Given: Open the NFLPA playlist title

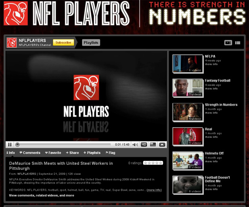Looking at the screenshot, I should tap(210, 56).
